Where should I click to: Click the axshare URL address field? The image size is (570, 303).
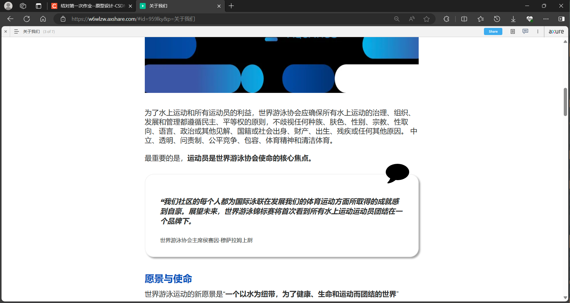(133, 19)
